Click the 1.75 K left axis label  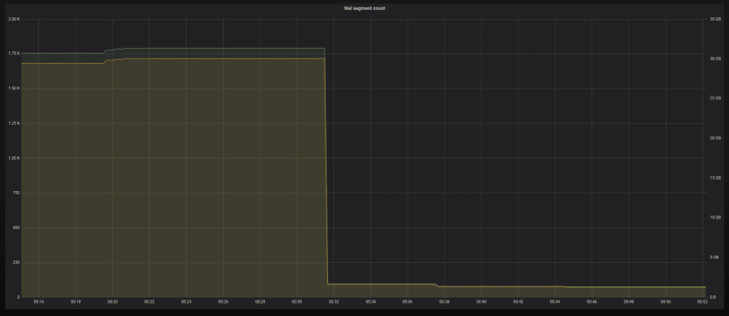click(14, 54)
